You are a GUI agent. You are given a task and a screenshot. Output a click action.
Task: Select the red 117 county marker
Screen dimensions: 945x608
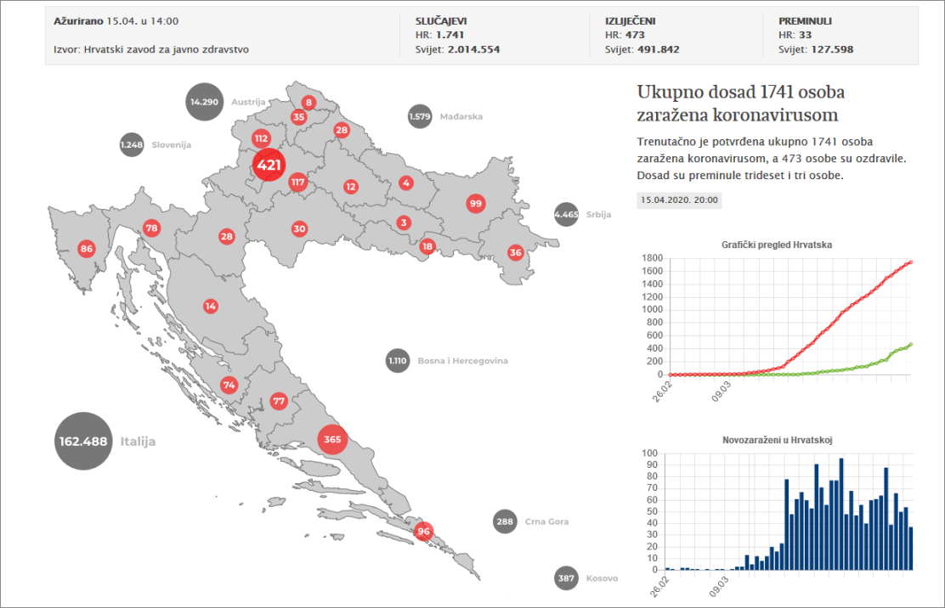297,182
